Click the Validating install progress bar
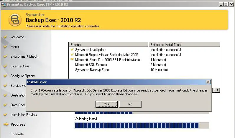Viewport: 235px width, 138px height. (x=142, y=125)
